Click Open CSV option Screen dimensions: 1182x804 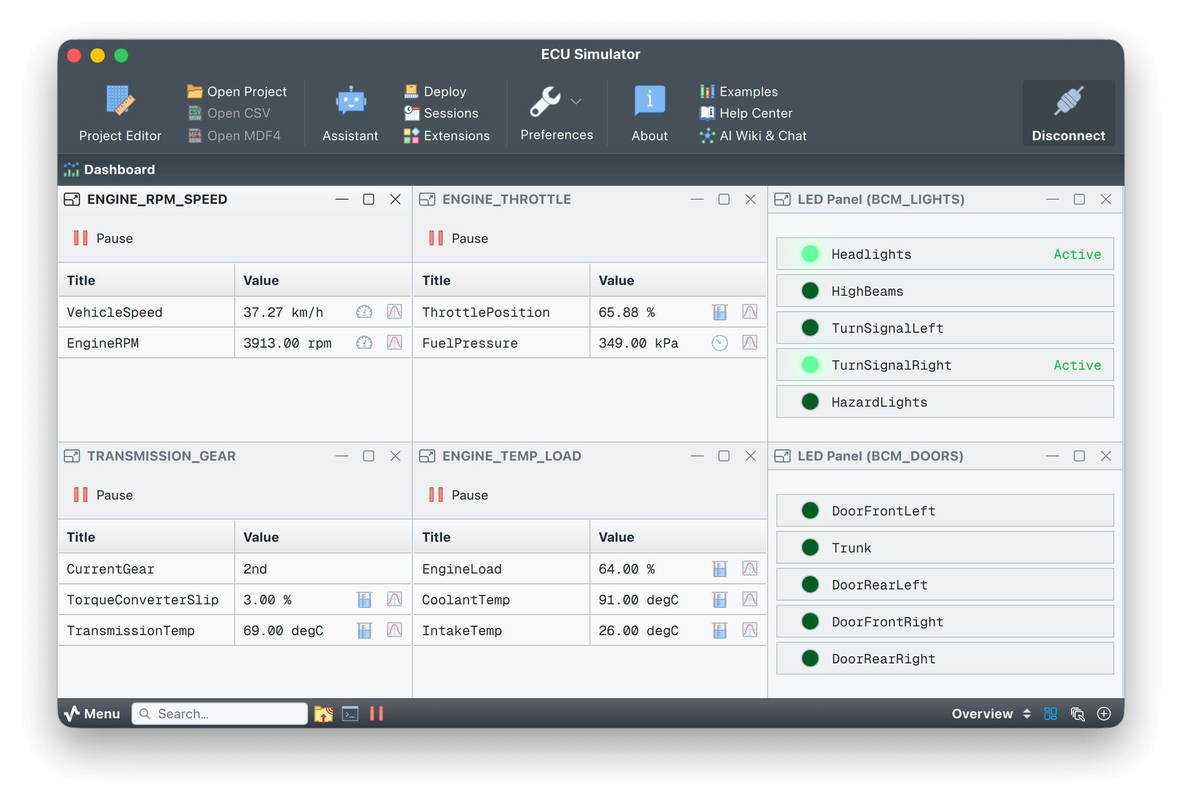point(229,113)
